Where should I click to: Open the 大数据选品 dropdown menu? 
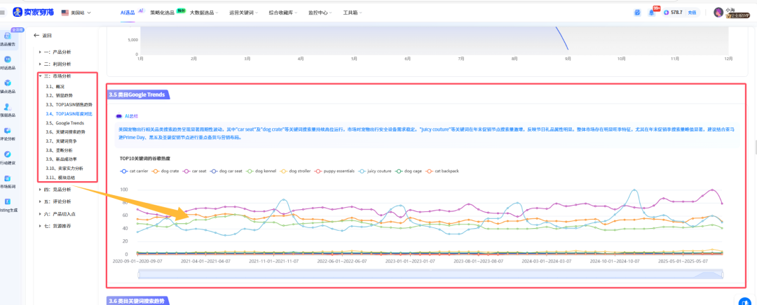(204, 13)
